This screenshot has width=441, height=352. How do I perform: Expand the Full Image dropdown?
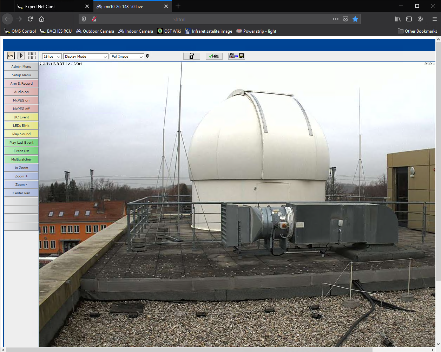tap(127, 57)
